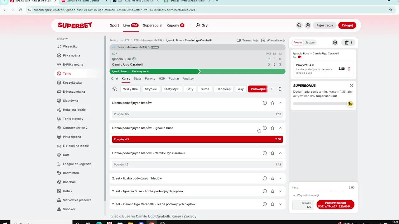The height and width of the screenshot is (224, 399).
Task: Click the Rejestracja button
Action: pos(324,26)
